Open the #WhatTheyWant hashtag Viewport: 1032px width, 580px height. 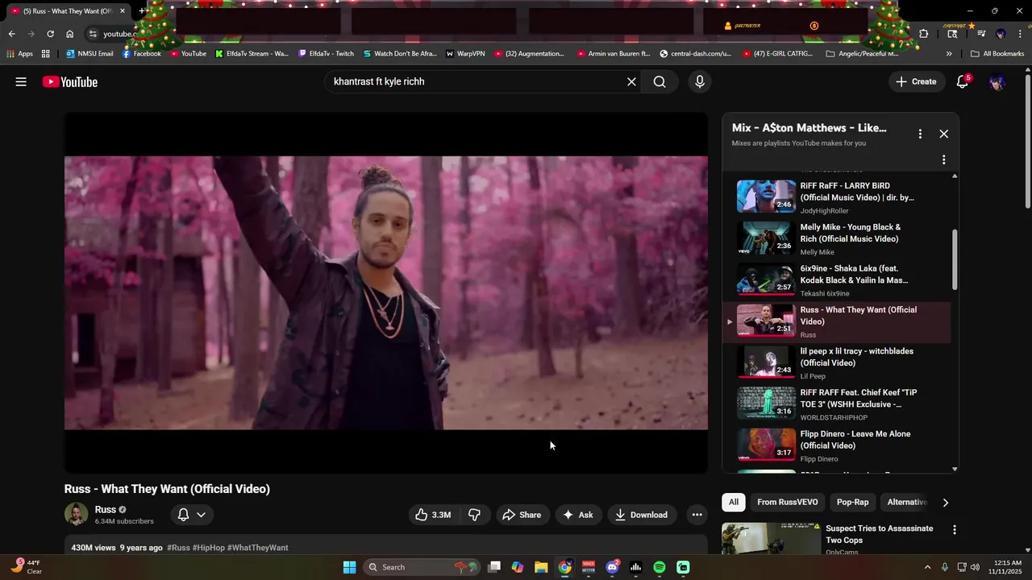click(257, 548)
